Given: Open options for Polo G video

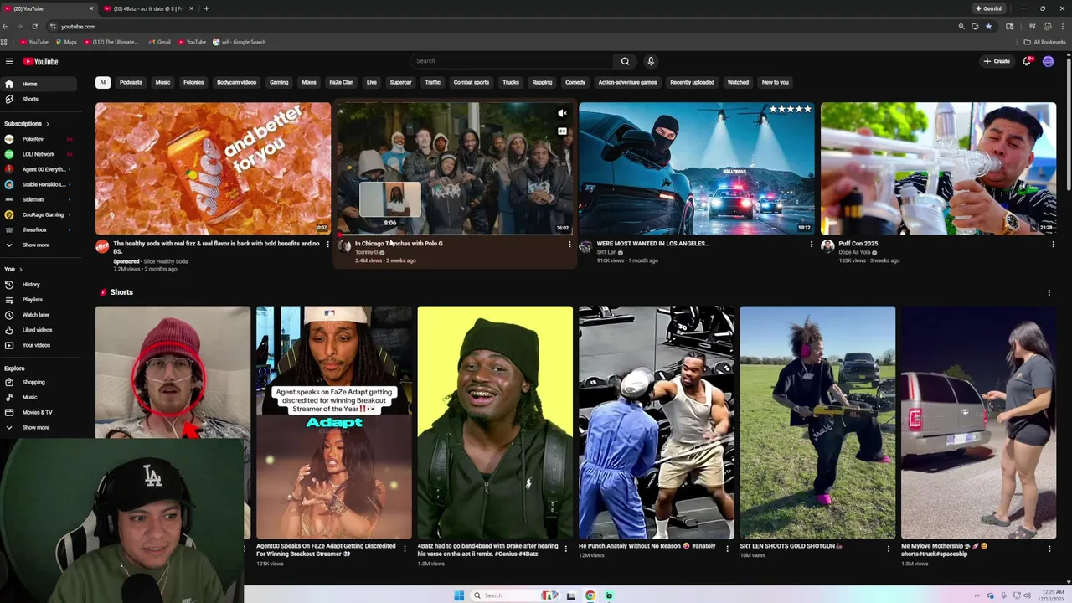Looking at the screenshot, I should (x=569, y=245).
